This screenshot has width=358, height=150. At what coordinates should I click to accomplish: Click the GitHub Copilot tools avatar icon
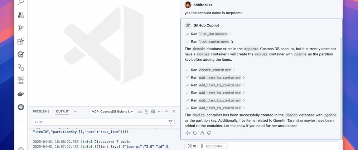pyautogui.click(x=188, y=25)
